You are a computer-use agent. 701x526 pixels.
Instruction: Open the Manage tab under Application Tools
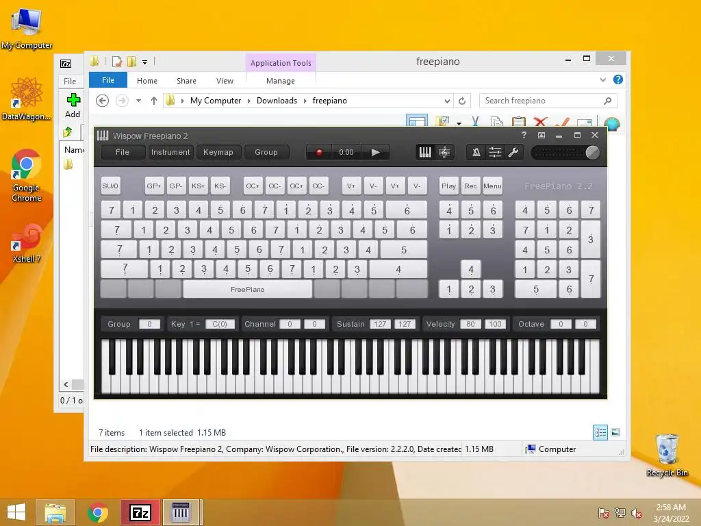[281, 81]
